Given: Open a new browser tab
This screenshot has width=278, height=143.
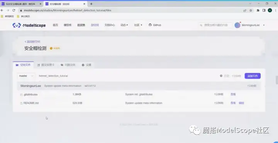Looking at the screenshot, I should pos(91,4).
